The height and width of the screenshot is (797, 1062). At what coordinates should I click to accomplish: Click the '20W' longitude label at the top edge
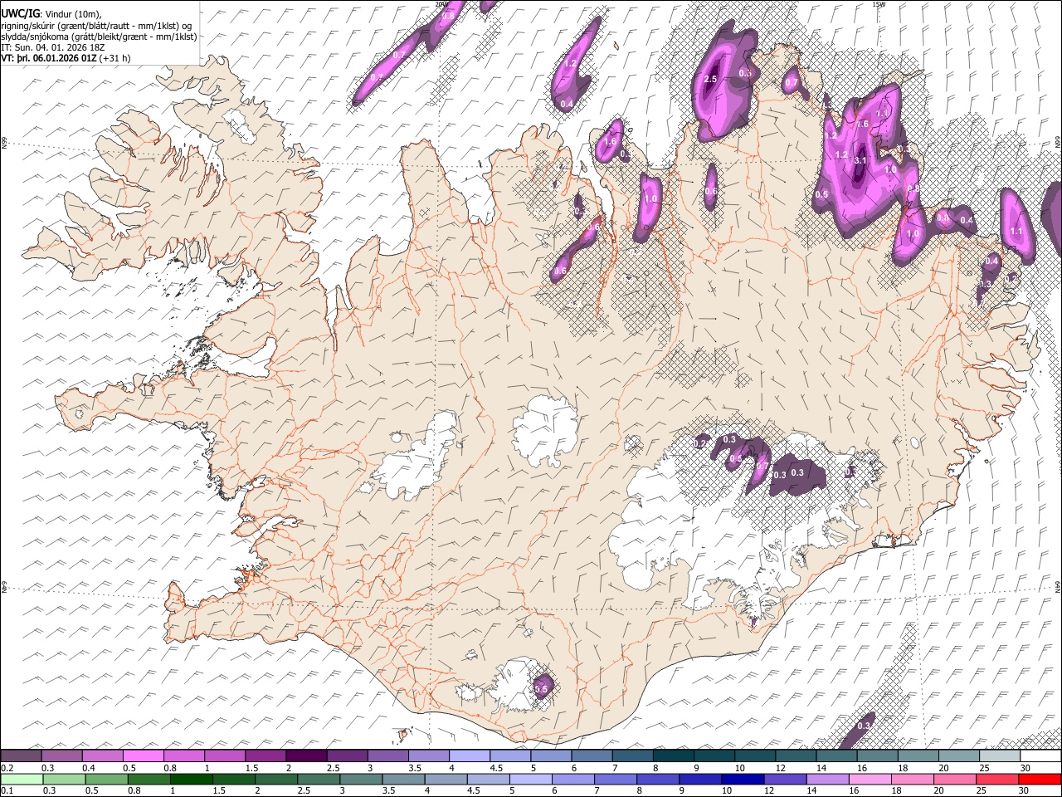point(441,4)
